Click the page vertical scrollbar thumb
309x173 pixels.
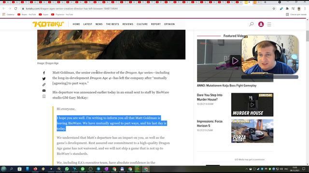point(307,36)
